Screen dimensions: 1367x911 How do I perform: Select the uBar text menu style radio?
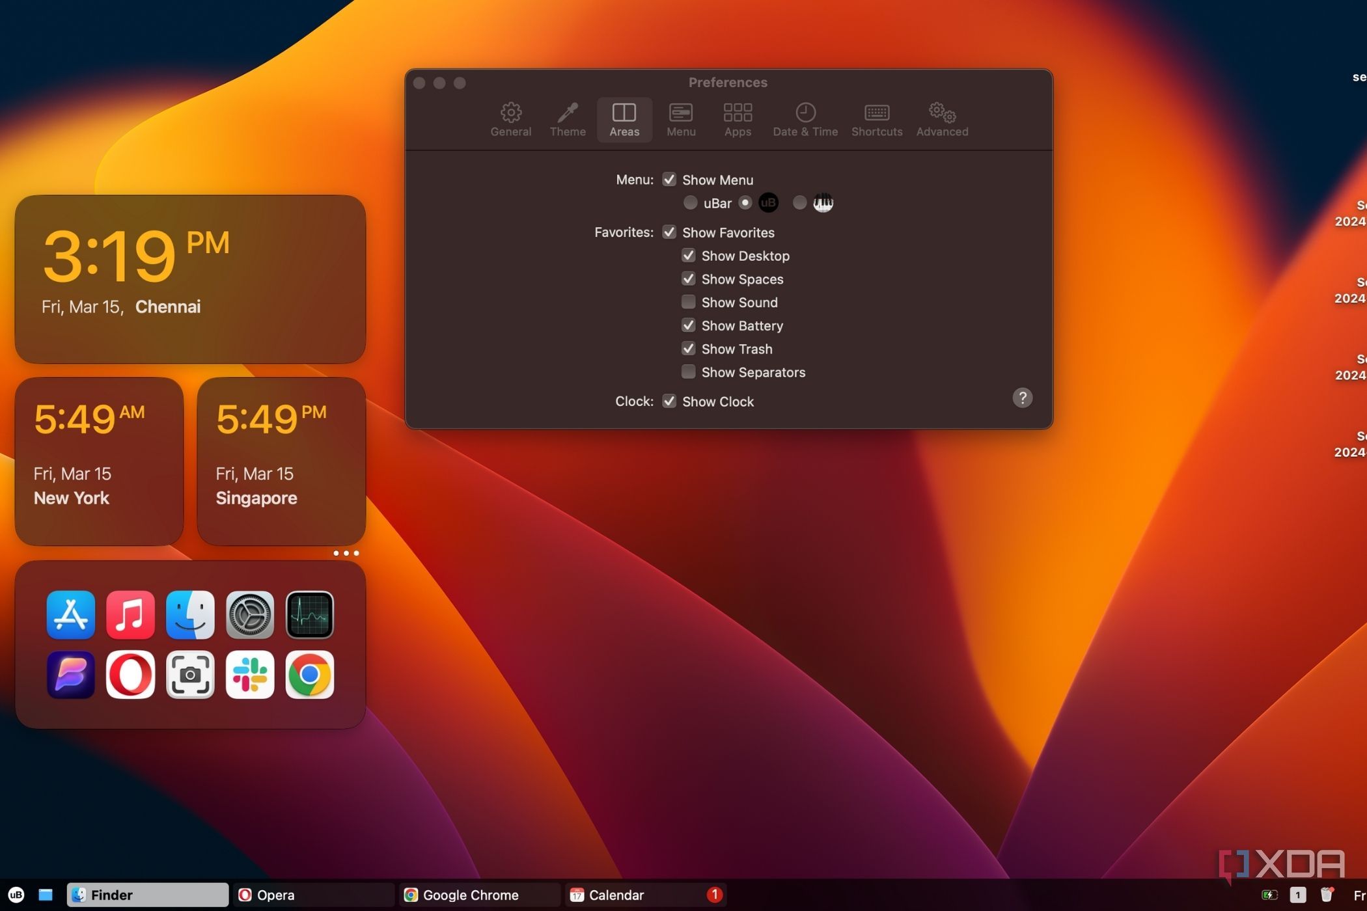(x=690, y=203)
